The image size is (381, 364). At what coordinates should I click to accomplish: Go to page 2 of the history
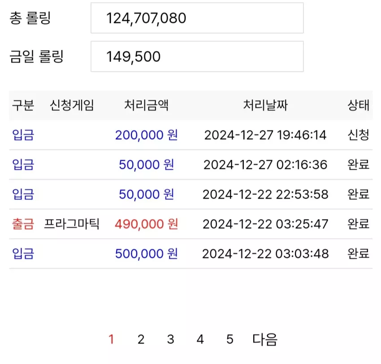141,339
